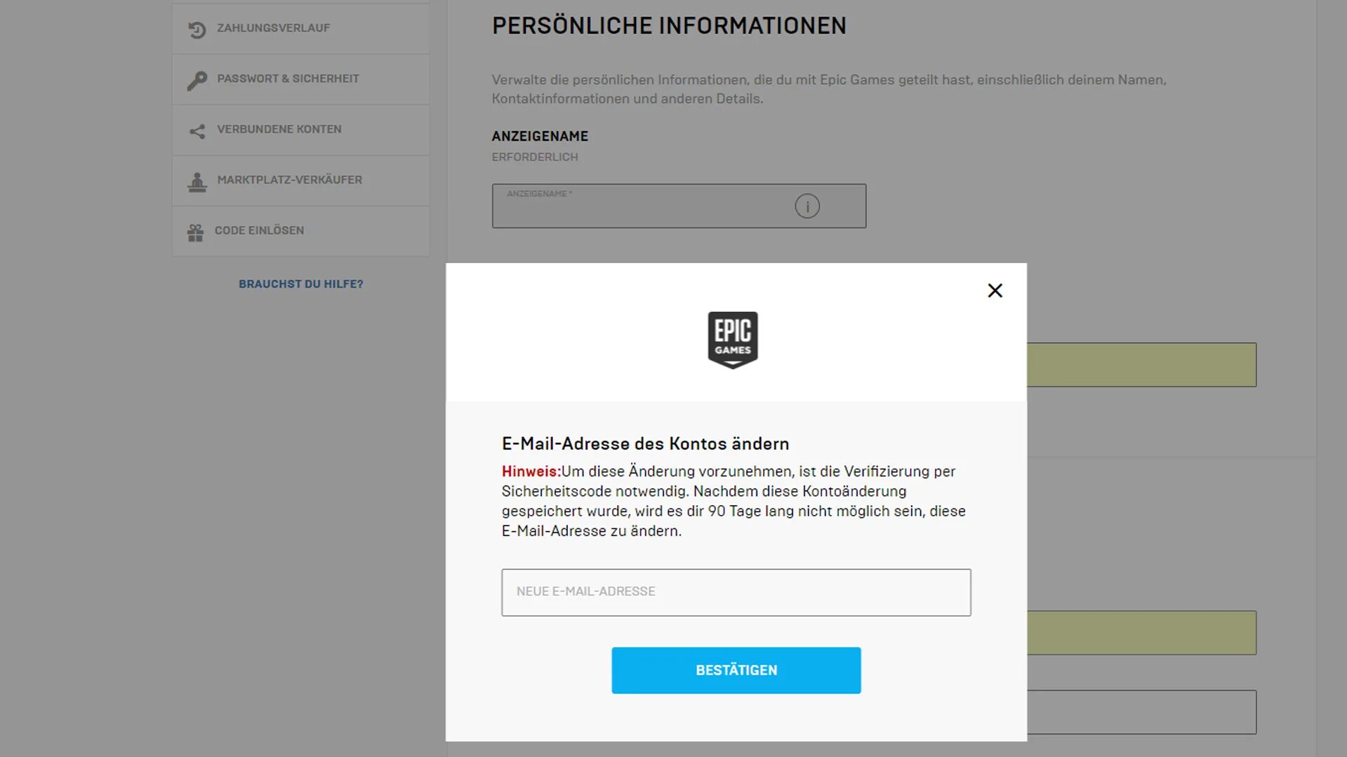Close the e-mail change dialog with X

click(995, 290)
